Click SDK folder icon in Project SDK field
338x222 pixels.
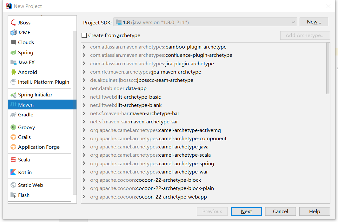coord(119,22)
